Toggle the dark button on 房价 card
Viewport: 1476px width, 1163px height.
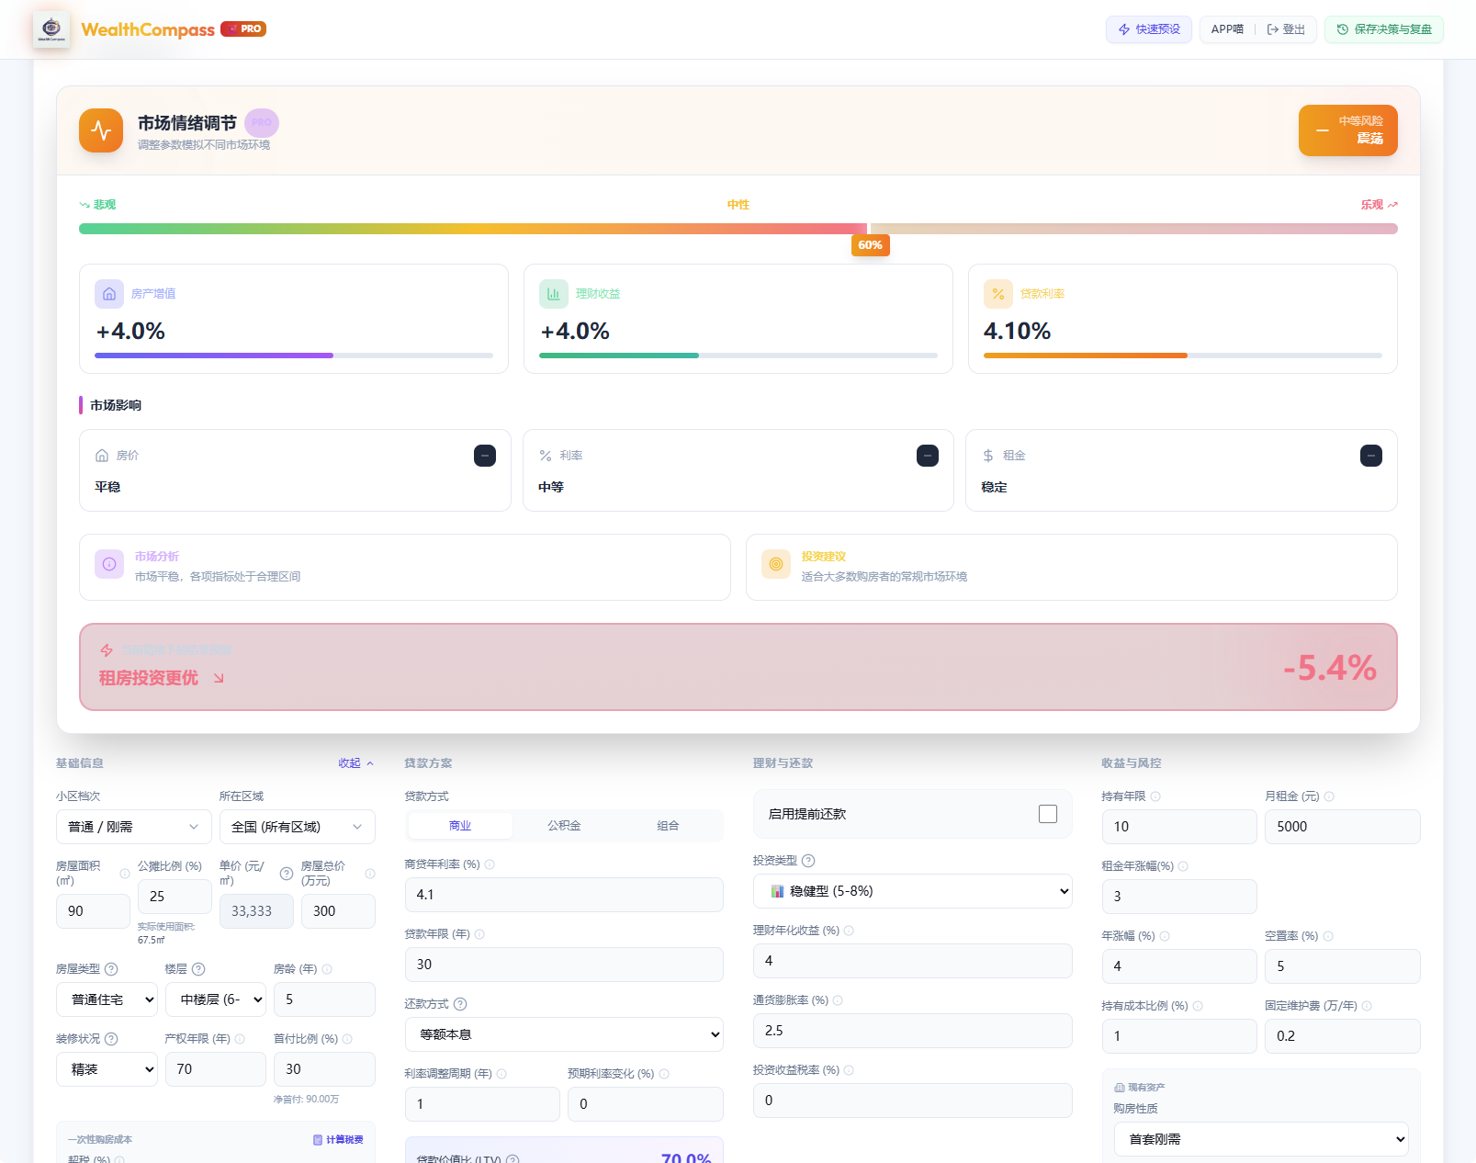pos(485,456)
